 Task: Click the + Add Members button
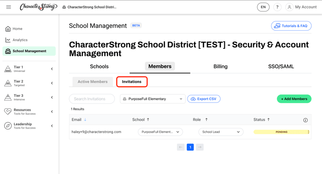[x=294, y=99]
